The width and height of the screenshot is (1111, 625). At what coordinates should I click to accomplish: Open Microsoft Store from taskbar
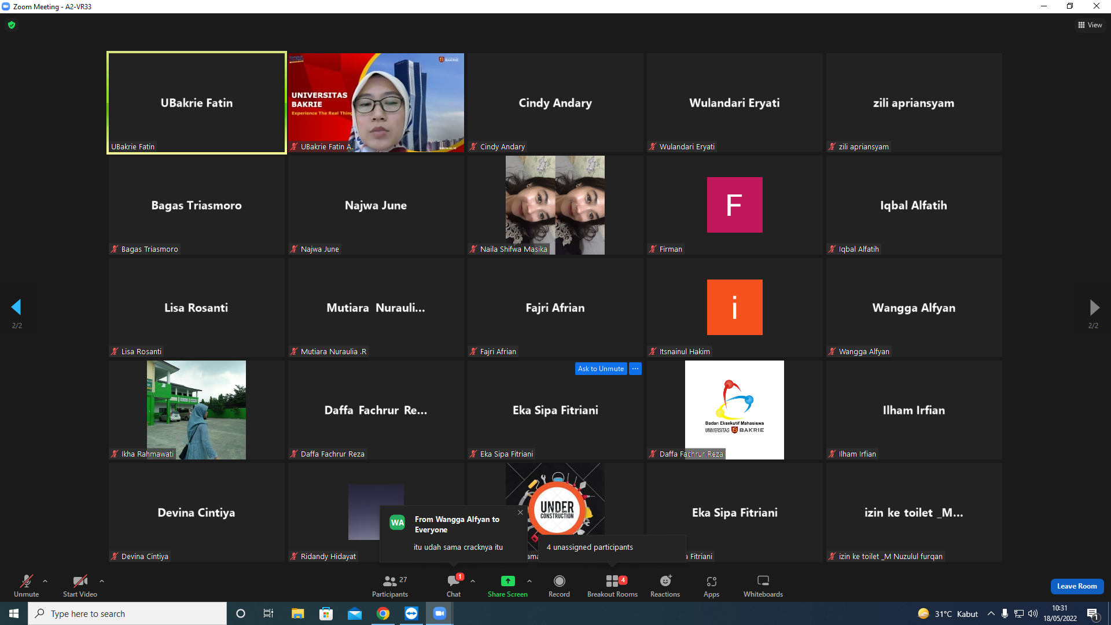326,613
